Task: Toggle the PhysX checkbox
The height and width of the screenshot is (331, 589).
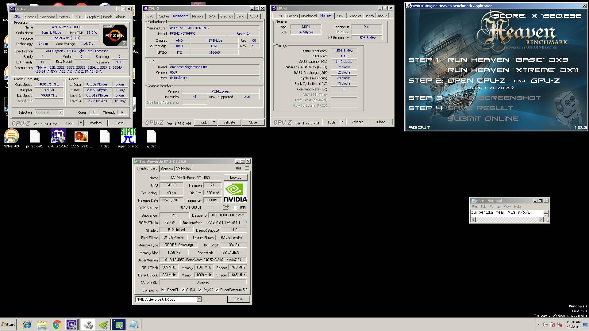Action: pos(200,290)
